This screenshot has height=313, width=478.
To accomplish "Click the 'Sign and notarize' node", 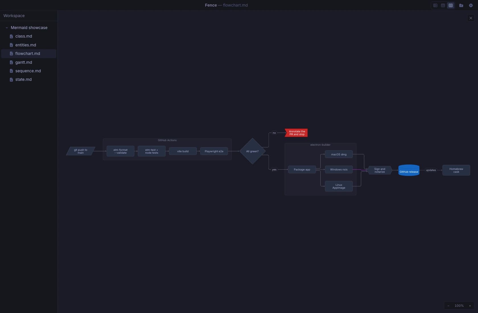I will 380,170.
